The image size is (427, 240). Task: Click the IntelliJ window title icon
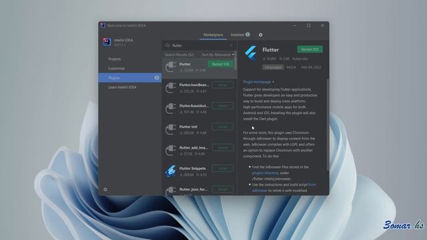click(103, 25)
